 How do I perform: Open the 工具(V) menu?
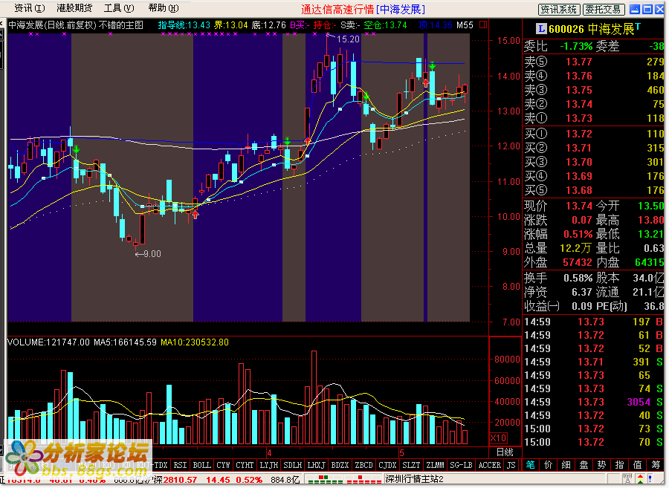coord(119,8)
